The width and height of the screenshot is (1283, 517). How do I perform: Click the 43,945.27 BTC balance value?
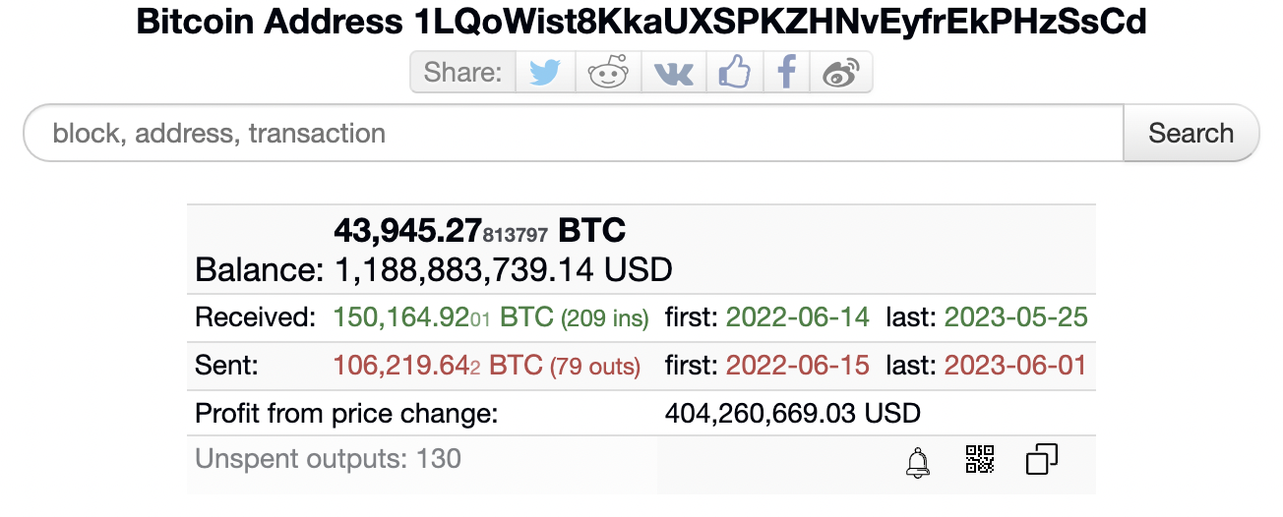coord(479,231)
